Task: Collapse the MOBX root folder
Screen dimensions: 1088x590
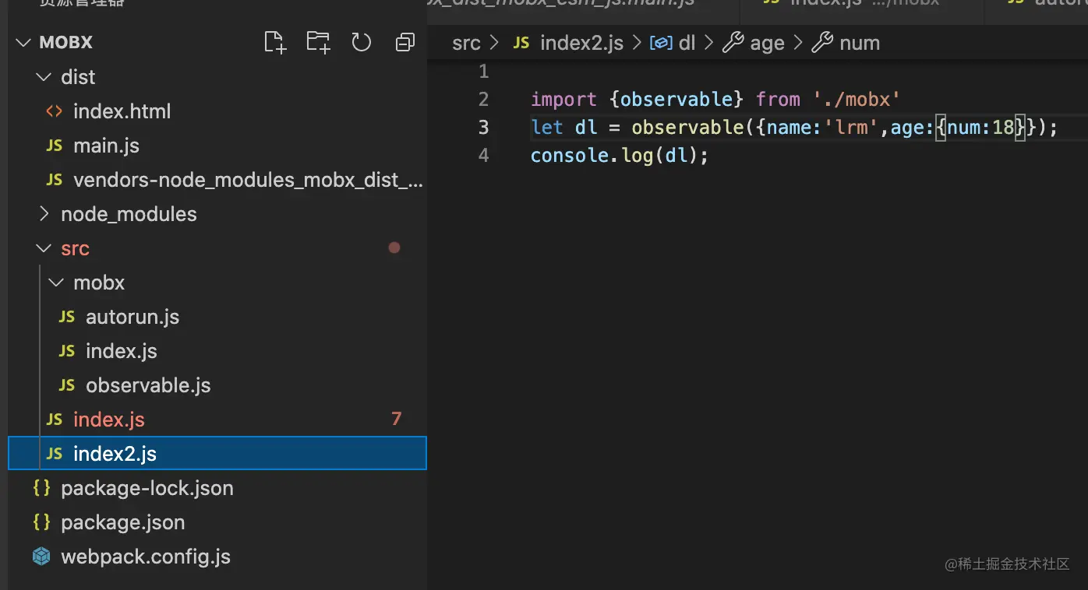Action: click(x=23, y=43)
